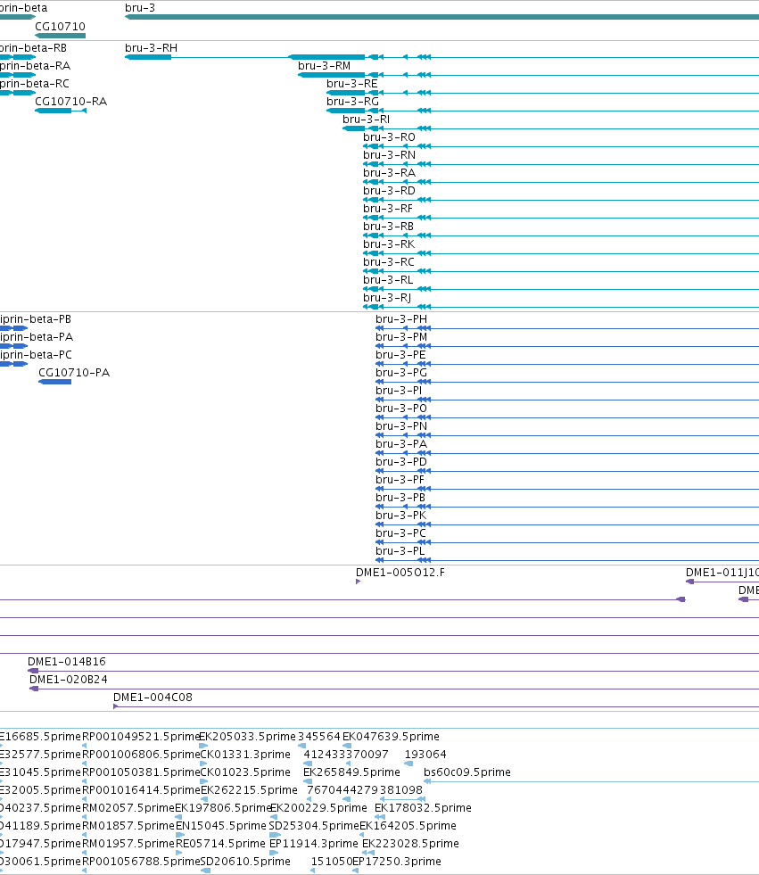Click EST label EP11914.3prime
The height and width of the screenshot is (875, 759).
(314, 844)
